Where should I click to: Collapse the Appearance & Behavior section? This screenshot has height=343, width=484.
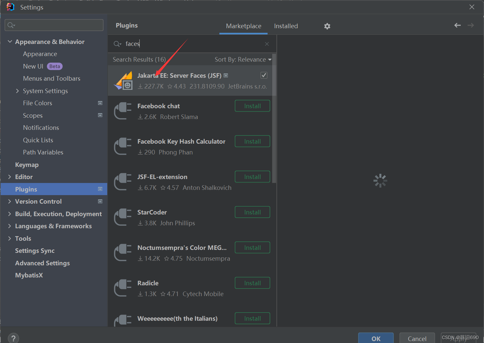pos(10,41)
